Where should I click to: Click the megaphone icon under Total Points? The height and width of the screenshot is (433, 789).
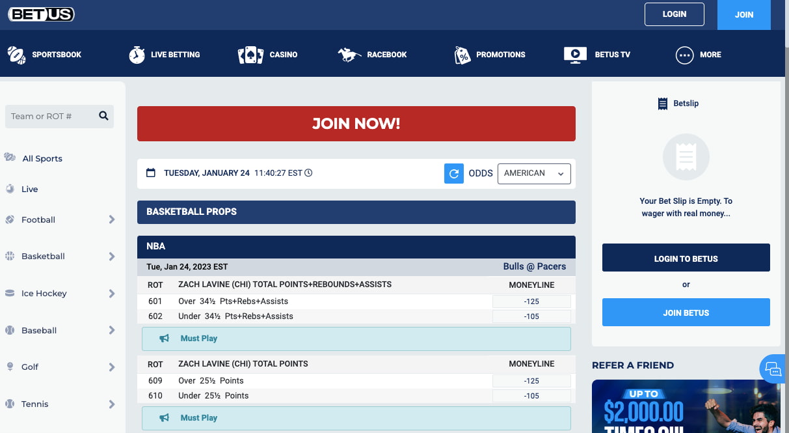pyautogui.click(x=165, y=418)
